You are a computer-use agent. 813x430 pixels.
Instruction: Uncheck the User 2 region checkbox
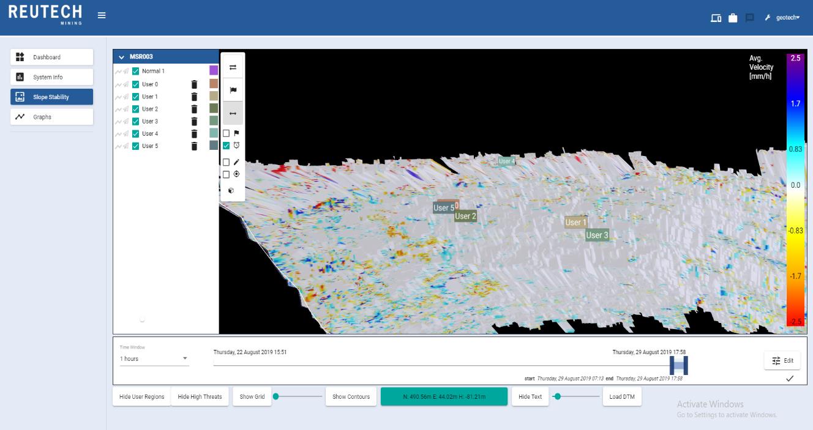[136, 109]
